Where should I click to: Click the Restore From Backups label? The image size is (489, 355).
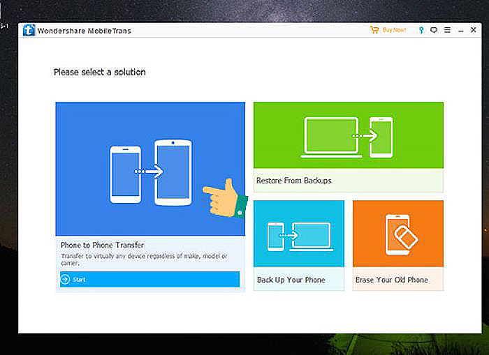point(293,181)
